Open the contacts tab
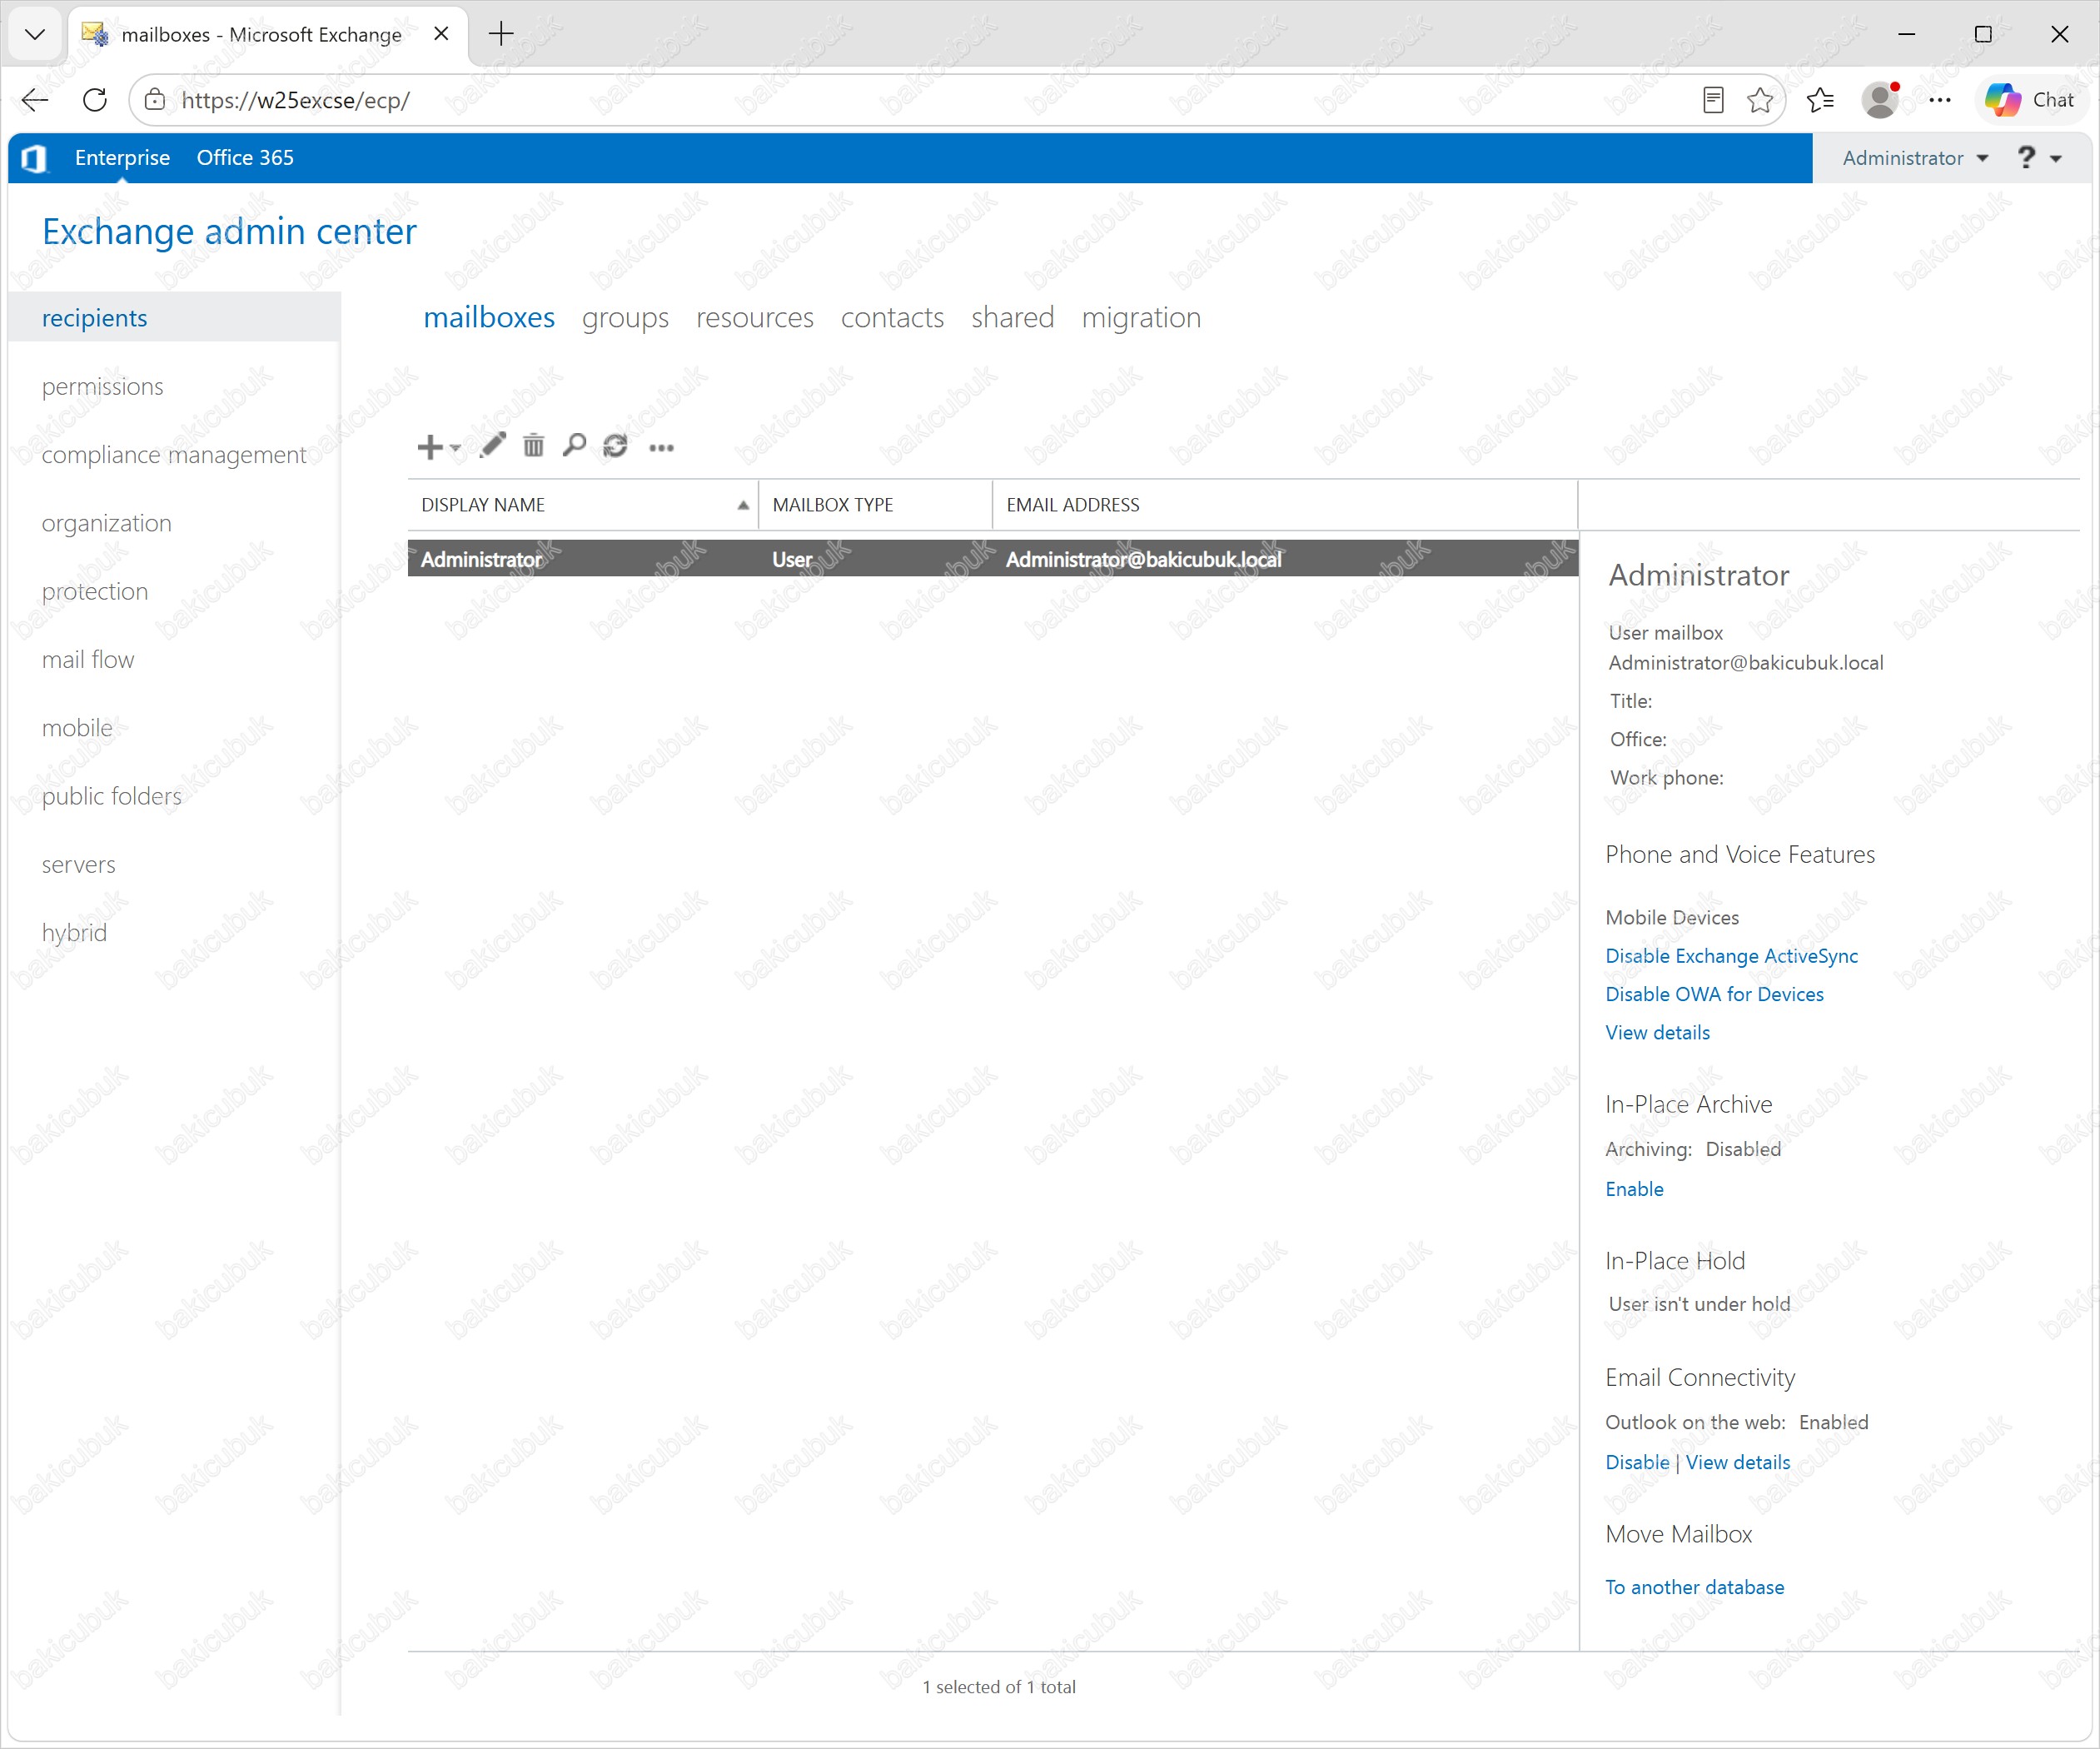Image resolution: width=2100 pixels, height=1749 pixels. tap(892, 317)
